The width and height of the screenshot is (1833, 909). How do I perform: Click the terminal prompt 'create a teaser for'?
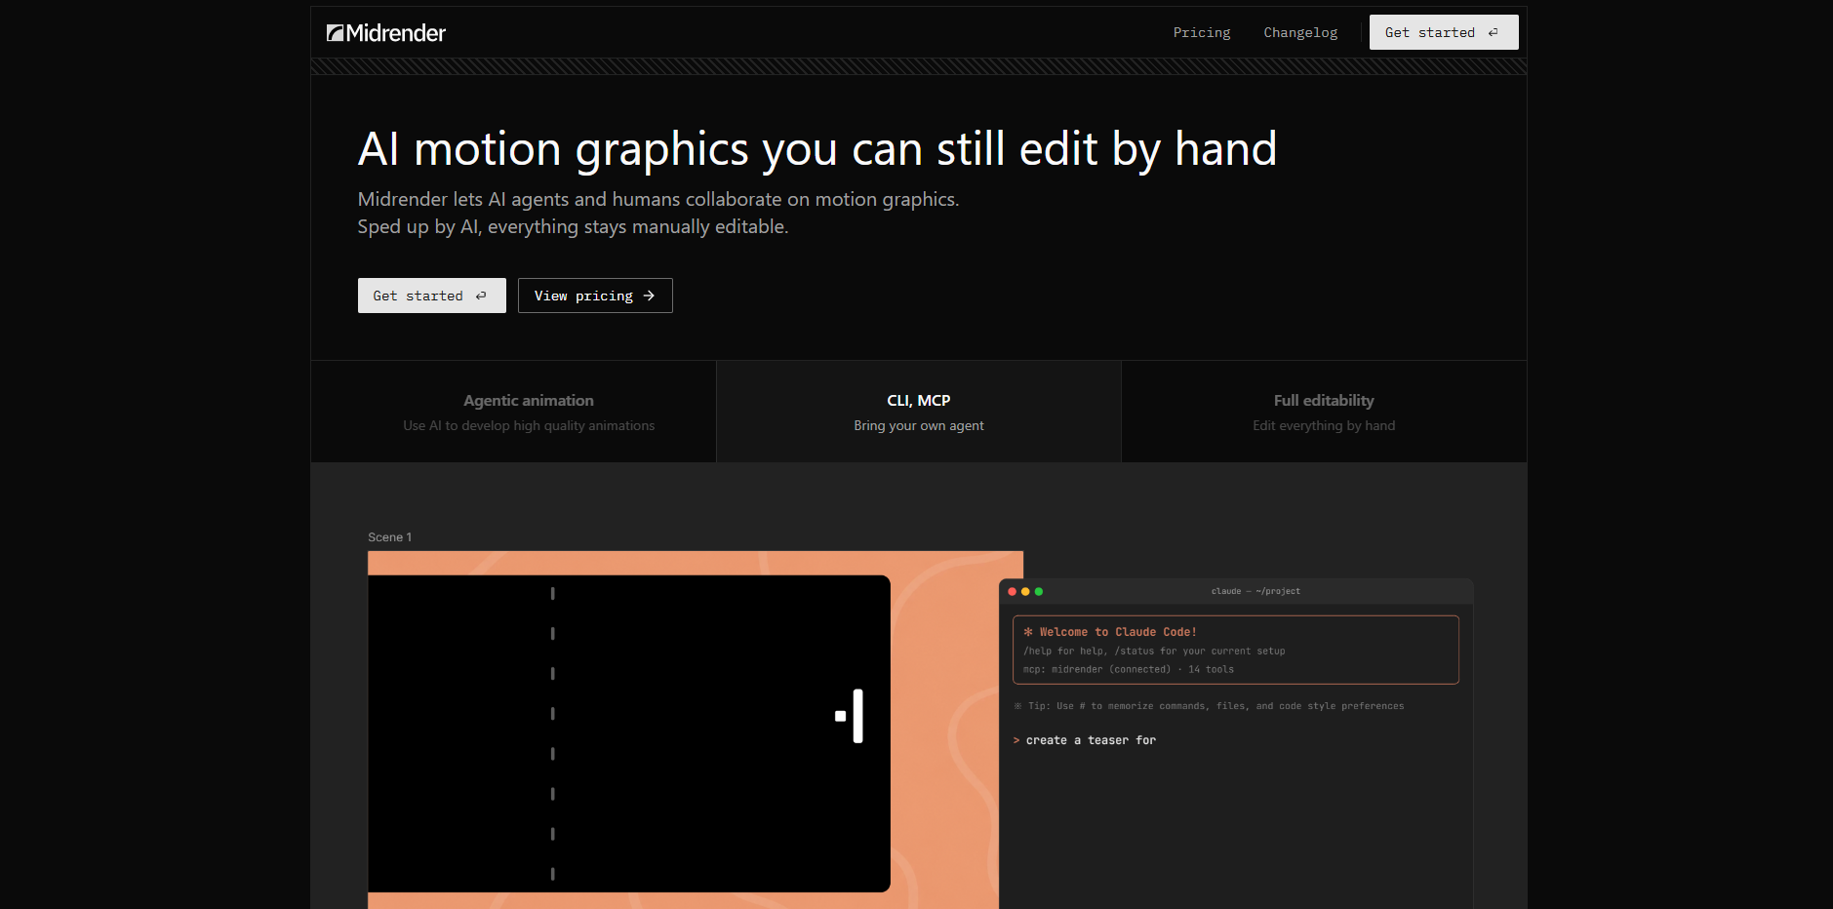tap(1091, 740)
